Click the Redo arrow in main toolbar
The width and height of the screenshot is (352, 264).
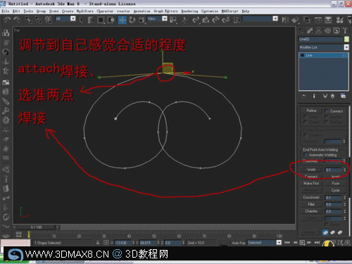click(x=17, y=20)
